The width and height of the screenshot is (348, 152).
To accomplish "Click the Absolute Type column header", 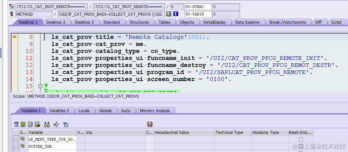I will [270, 133].
